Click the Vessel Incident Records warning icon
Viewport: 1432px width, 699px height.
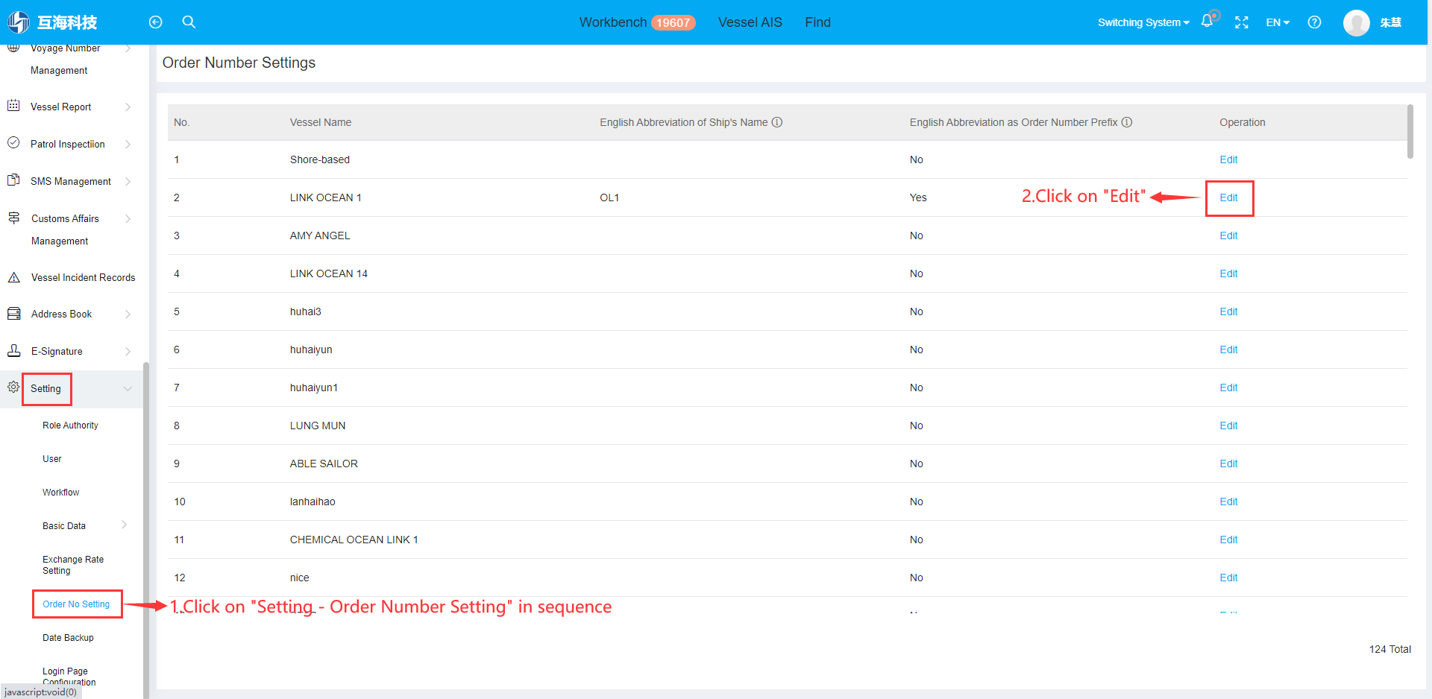point(13,277)
